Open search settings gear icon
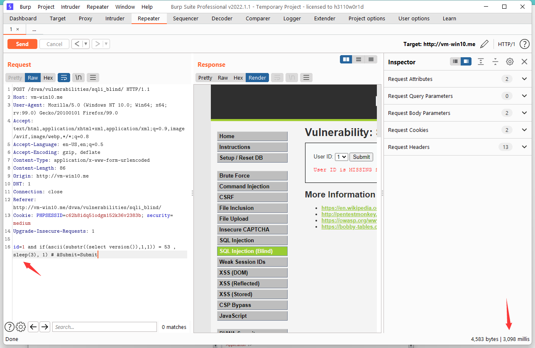The height and width of the screenshot is (348, 535). pos(21,327)
